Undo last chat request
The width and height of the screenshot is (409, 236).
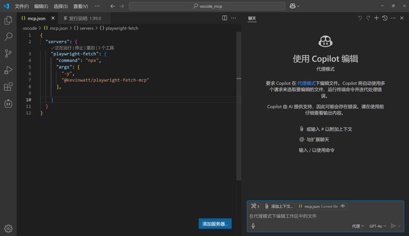360,18
